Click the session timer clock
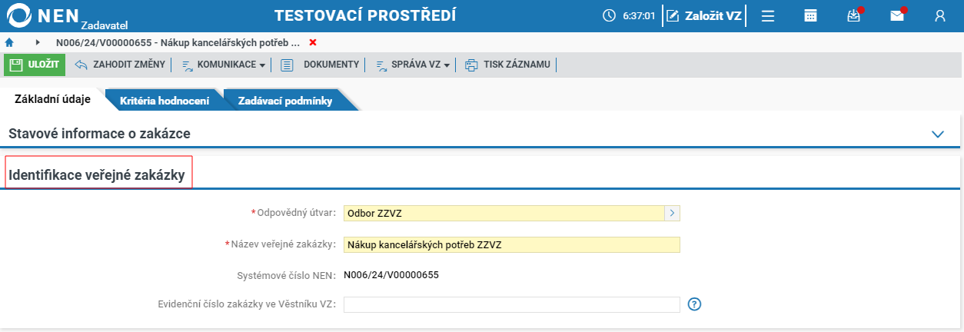Viewport: 964px width, 332px height. [630, 15]
